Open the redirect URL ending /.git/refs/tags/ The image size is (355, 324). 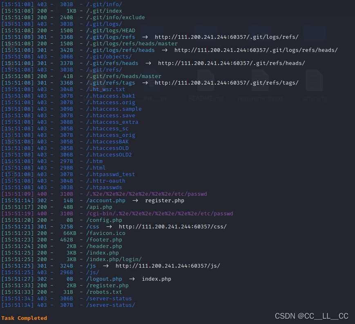227,83
